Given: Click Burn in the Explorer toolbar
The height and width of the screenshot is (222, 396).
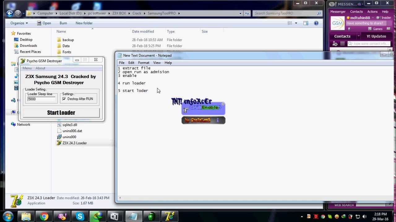Looking at the screenshot, I should [63, 23].
